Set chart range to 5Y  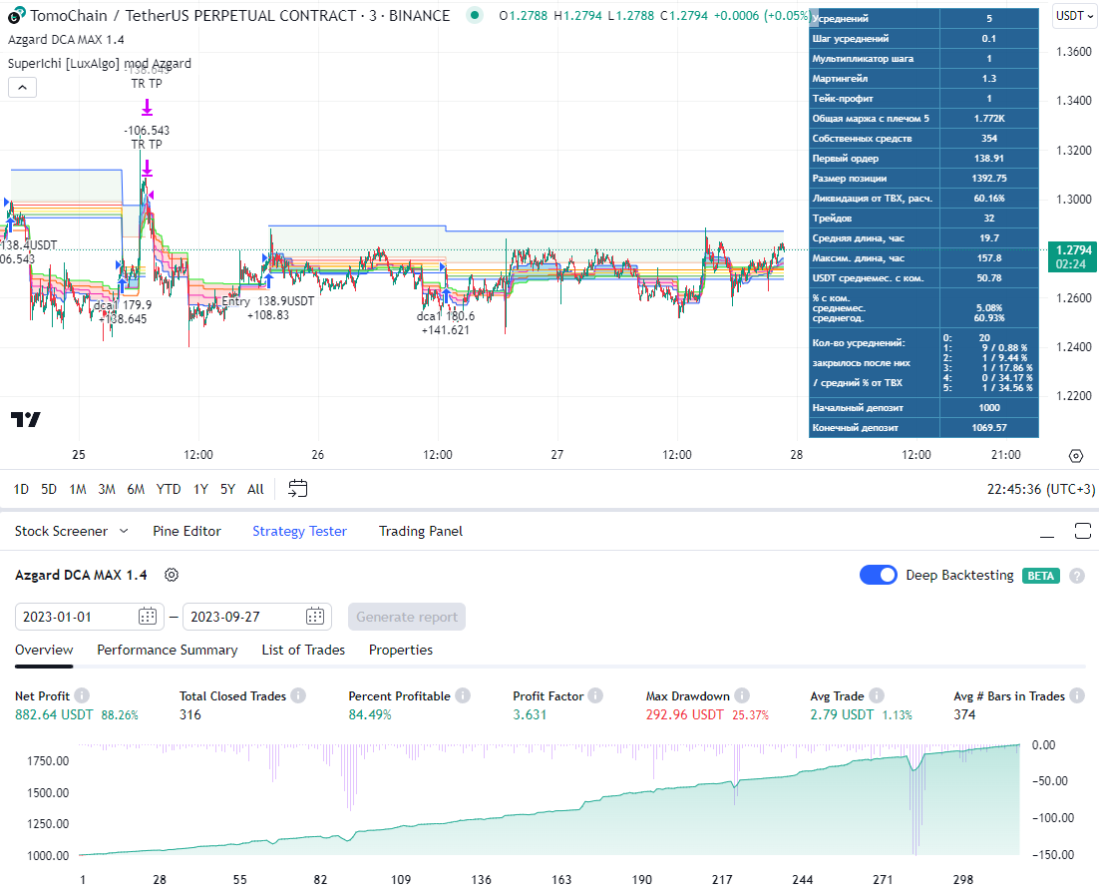(x=227, y=489)
